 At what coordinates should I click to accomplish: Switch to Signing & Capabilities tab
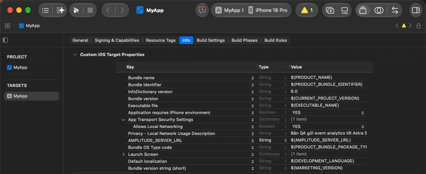[x=117, y=40]
